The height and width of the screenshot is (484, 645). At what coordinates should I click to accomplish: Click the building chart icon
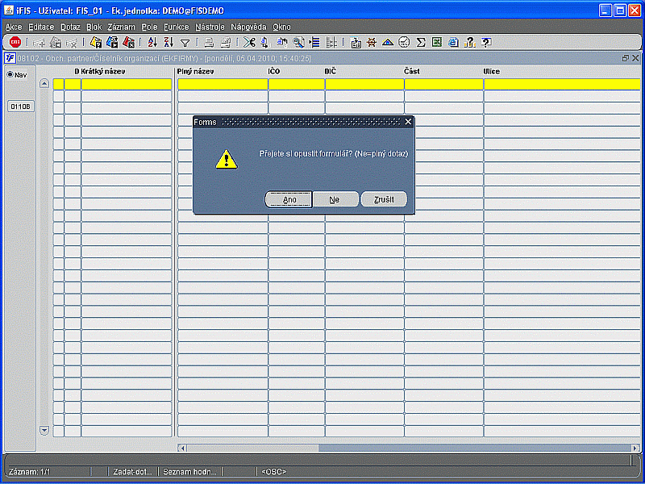(356, 42)
